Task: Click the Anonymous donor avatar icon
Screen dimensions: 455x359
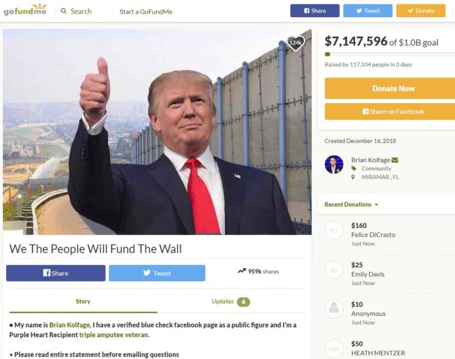Action: (334, 309)
